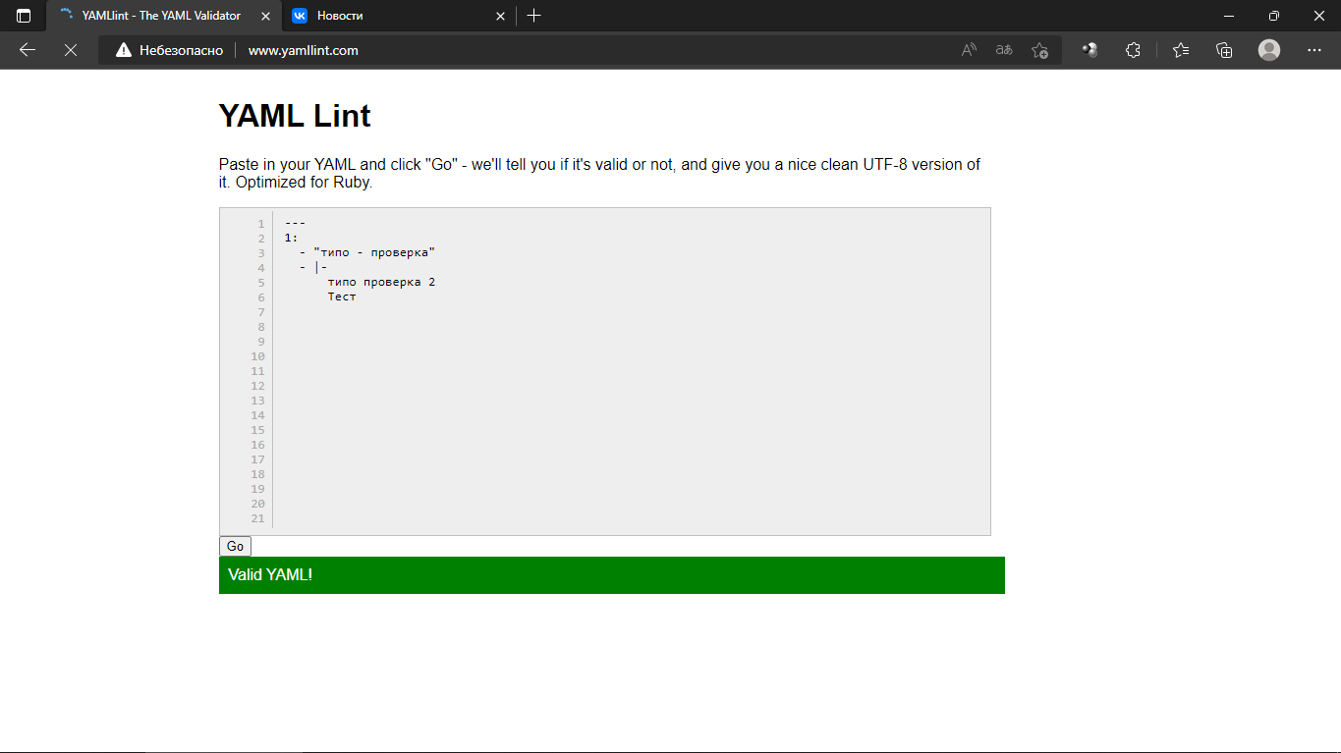Click the www.yamllint.com address bar
The image size is (1341, 753).
[304, 50]
